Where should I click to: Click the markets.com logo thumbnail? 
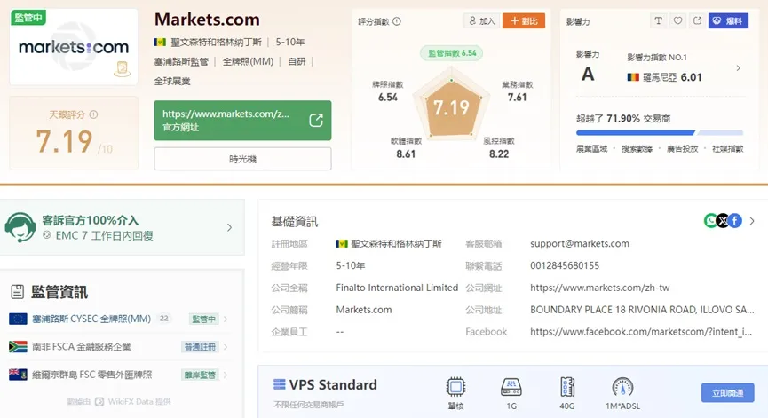tap(74, 47)
